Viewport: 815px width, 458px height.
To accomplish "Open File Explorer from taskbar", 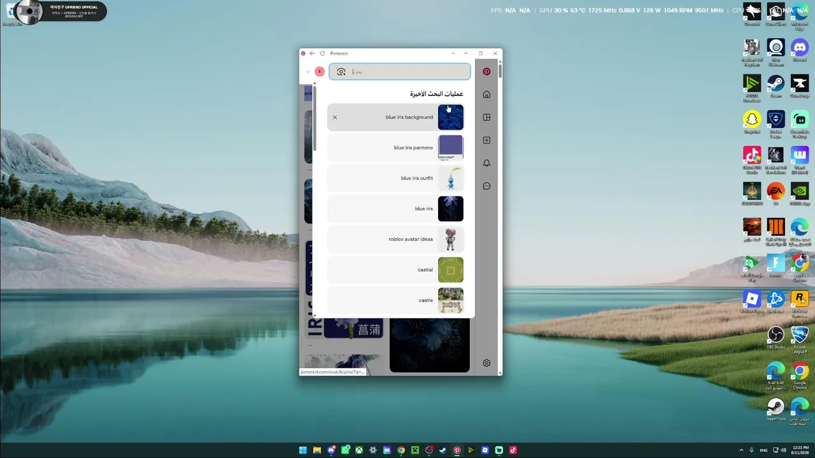I will [317, 450].
